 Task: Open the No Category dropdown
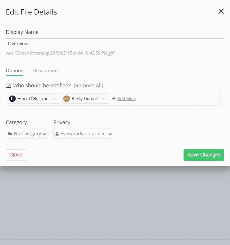pos(27,134)
